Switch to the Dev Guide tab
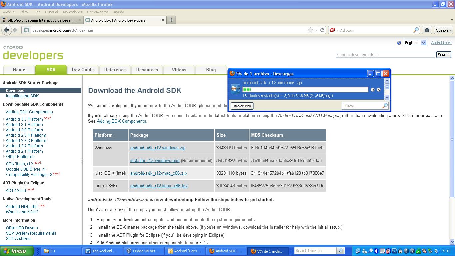 pyautogui.click(x=83, y=70)
